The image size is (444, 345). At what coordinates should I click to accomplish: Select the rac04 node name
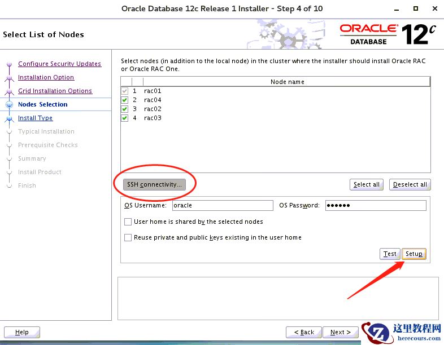[153, 100]
